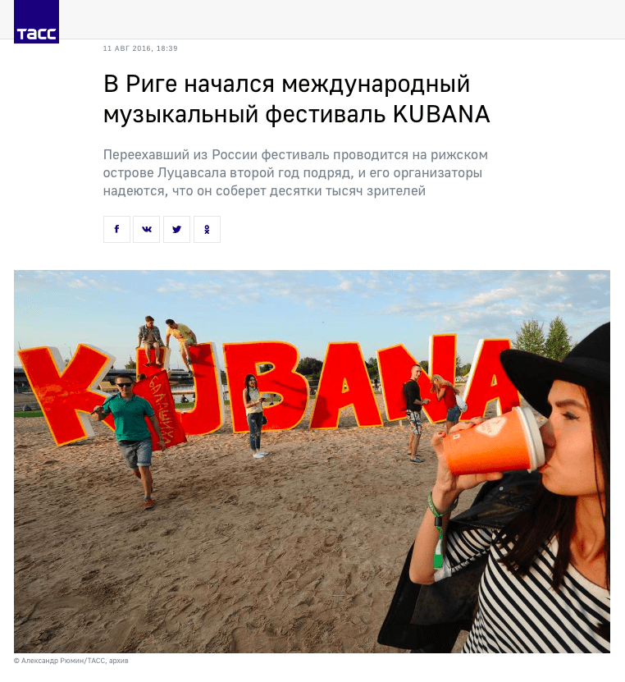The width and height of the screenshot is (625, 682).
Task: Click the red flag reading Балашиха
Action: [161, 408]
